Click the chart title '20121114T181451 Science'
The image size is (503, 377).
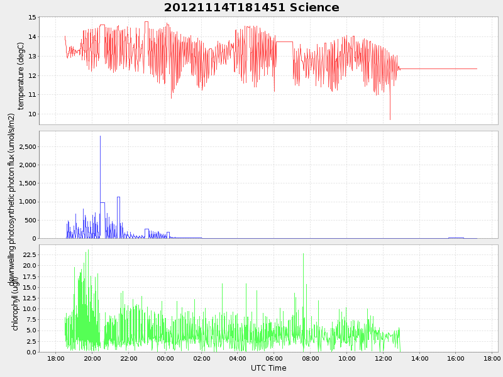251,8
